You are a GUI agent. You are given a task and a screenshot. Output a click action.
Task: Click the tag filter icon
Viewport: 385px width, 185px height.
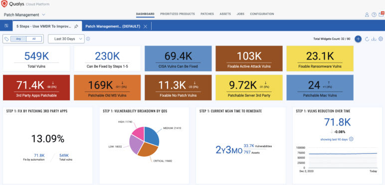point(6,39)
